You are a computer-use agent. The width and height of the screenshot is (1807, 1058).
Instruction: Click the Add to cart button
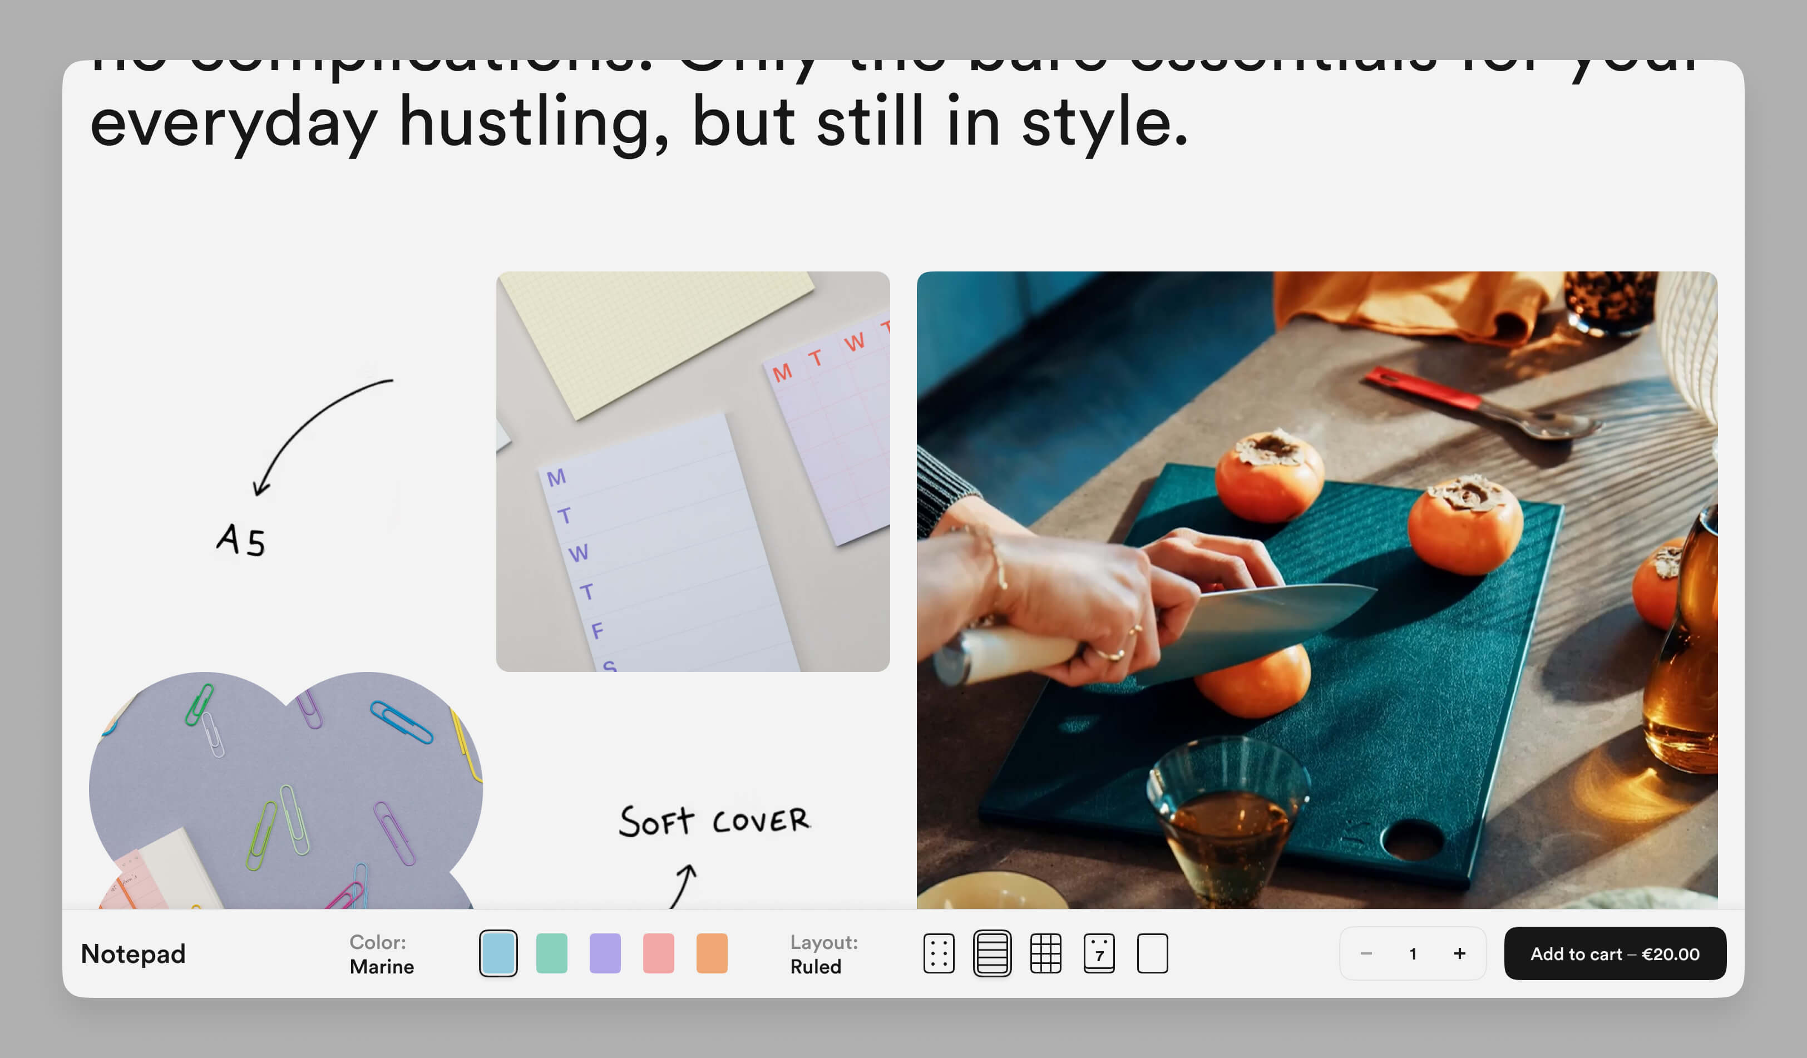pos(1615,953)
